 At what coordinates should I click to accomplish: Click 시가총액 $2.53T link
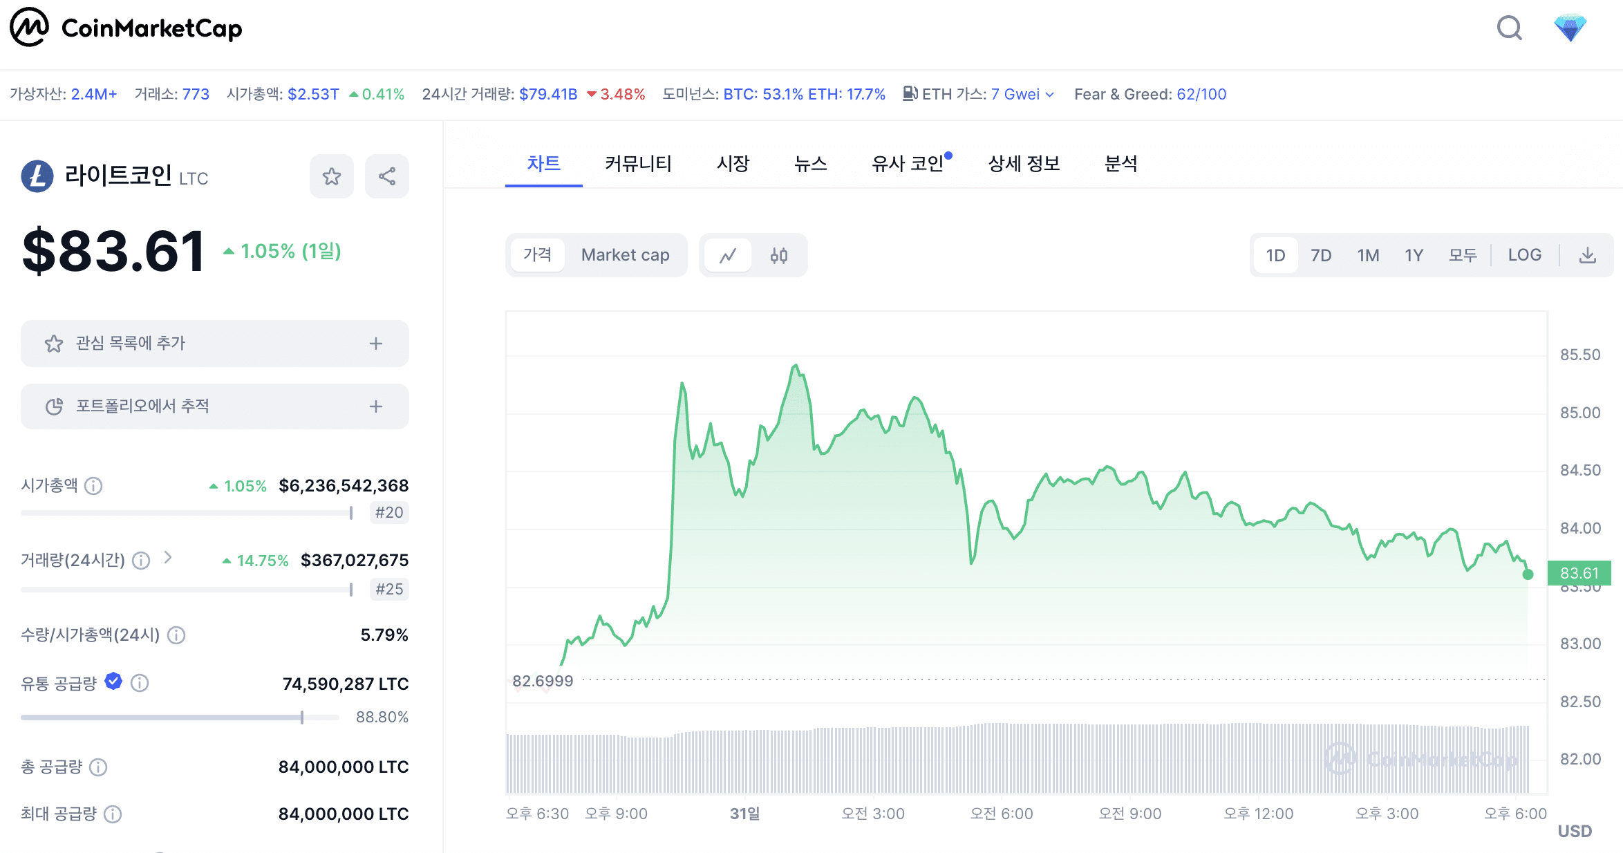coord(313,94)
